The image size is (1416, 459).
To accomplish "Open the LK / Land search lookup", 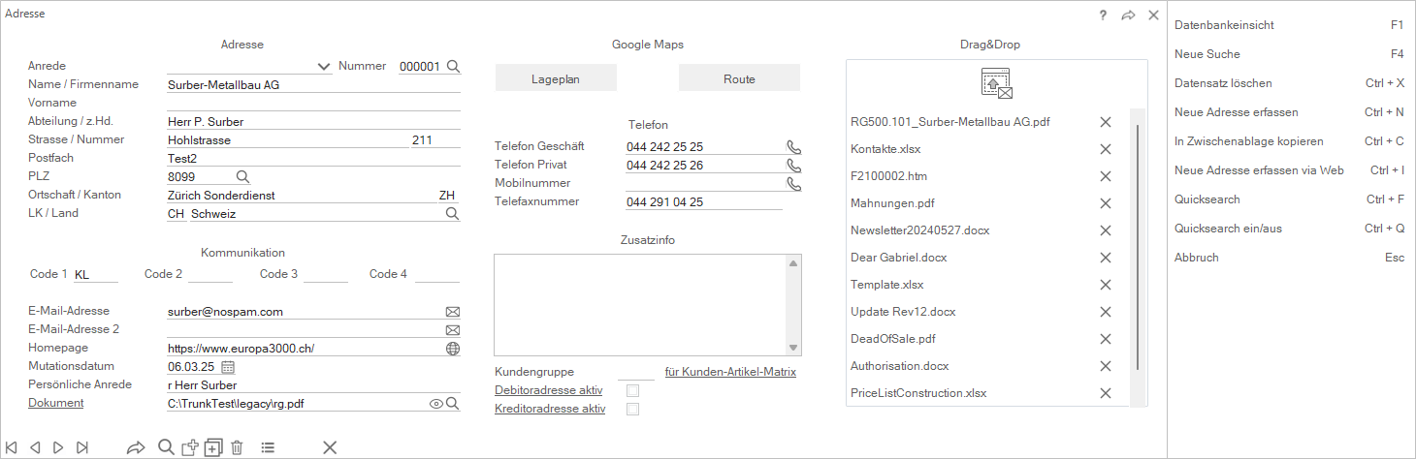I will click(452, 214).
